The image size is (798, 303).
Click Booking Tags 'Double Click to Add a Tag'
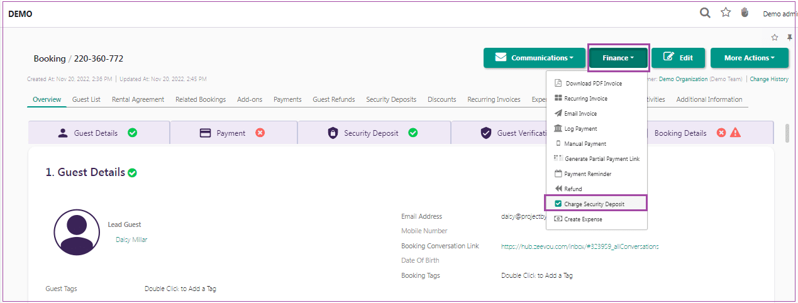(537, 275)
